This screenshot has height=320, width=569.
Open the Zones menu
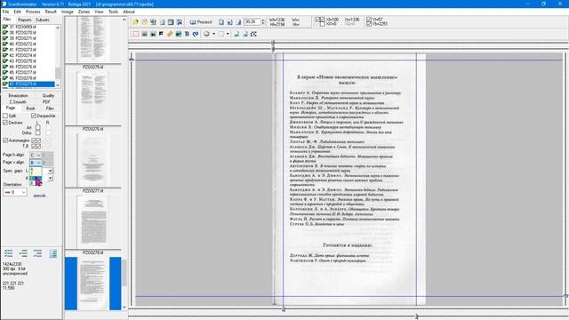click(x=84, y=12)
